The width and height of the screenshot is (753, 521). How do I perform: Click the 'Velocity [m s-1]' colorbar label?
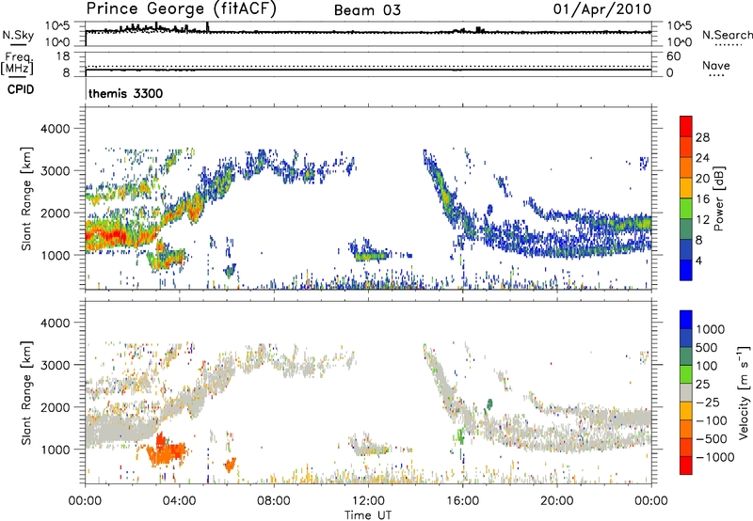(744, 392)
